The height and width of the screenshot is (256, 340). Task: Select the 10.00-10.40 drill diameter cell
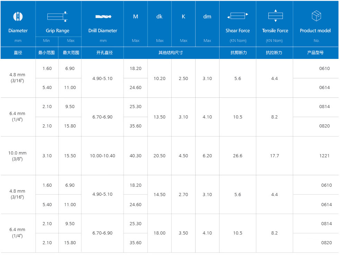pyautogui.click(x=102, y=156)
